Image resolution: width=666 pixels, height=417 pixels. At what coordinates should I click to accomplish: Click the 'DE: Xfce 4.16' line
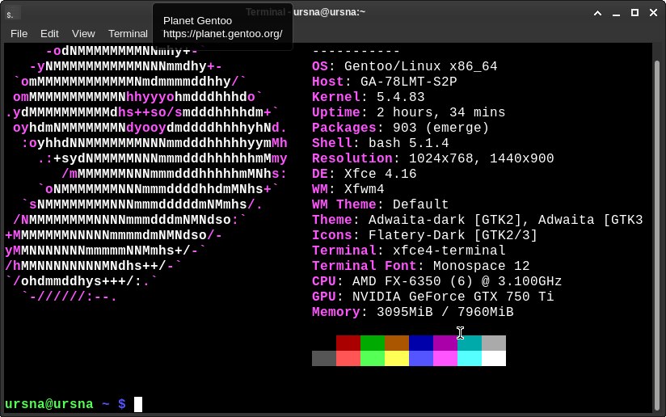tap(365, 174)
